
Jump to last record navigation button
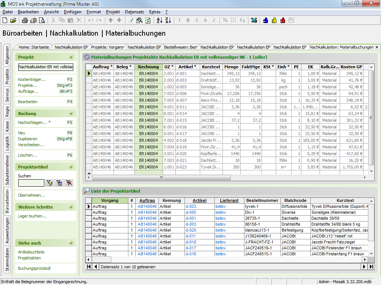pyautogui.click(x=371, y=266)
